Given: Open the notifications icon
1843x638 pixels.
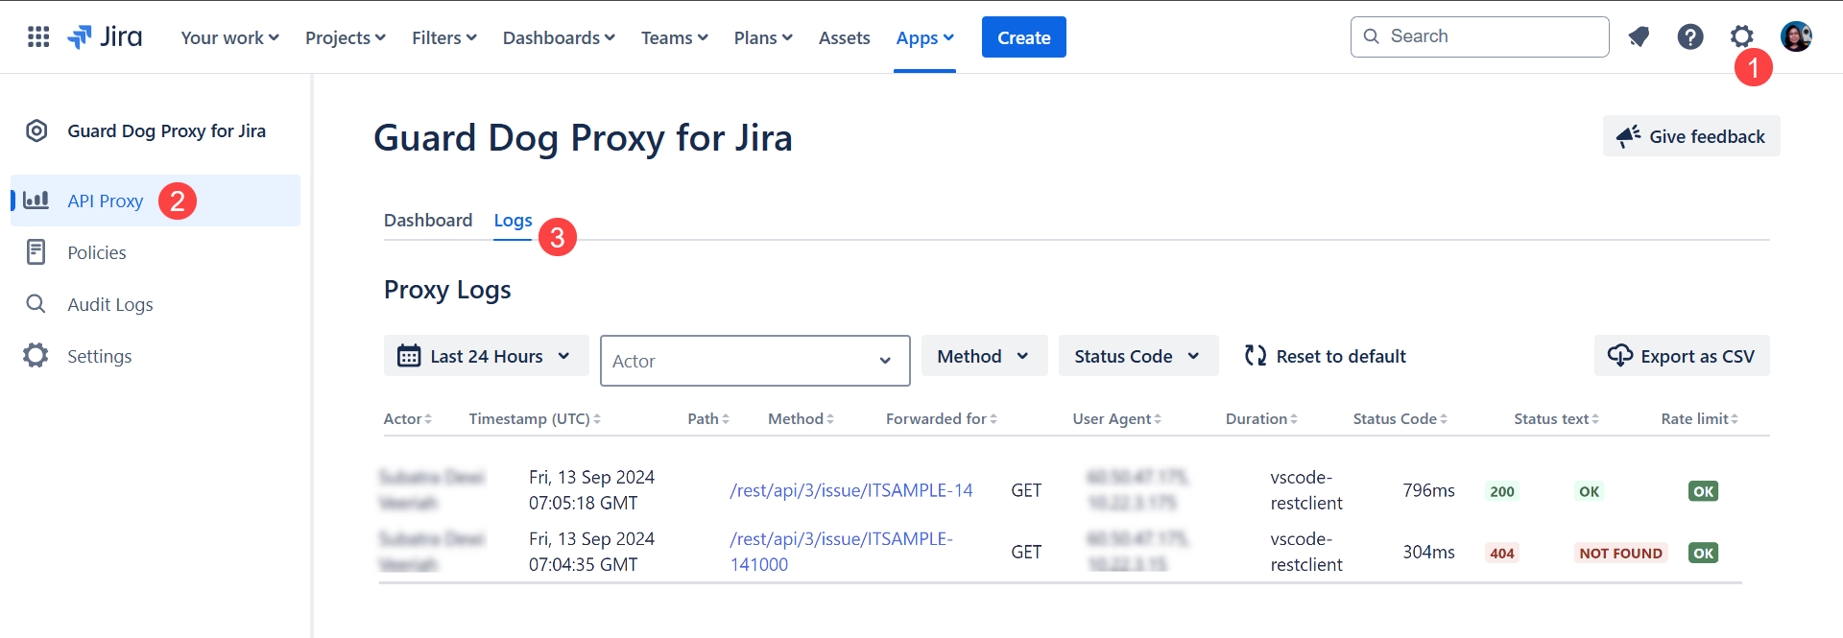Looking at the screenshot, I should pos(1639,37).
